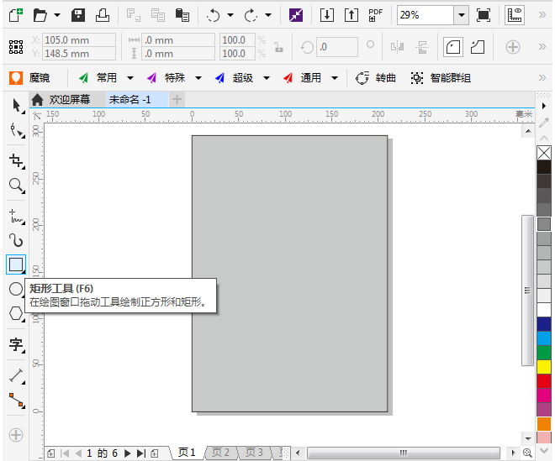Click the 转曲 button
The width and height of the screenshot is (555, 461).
376,78
